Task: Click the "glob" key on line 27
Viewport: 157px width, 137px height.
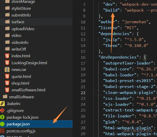Action: pos(110,122)
